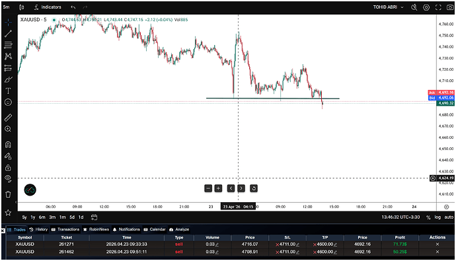456x261 pixels.
Task: Set range to 6m
Action: tap(42, 217)
